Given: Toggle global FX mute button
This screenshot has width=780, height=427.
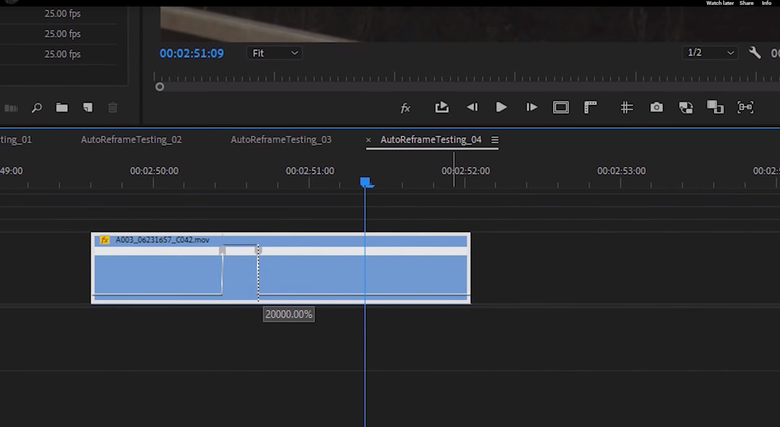Looking at the screenshot, I should [405, 108].
